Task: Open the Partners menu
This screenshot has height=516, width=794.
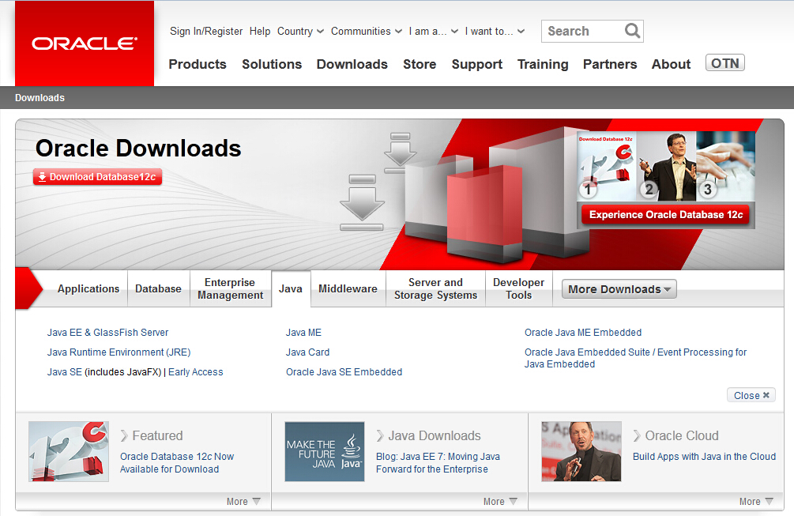Action: (x=610, y=64)
